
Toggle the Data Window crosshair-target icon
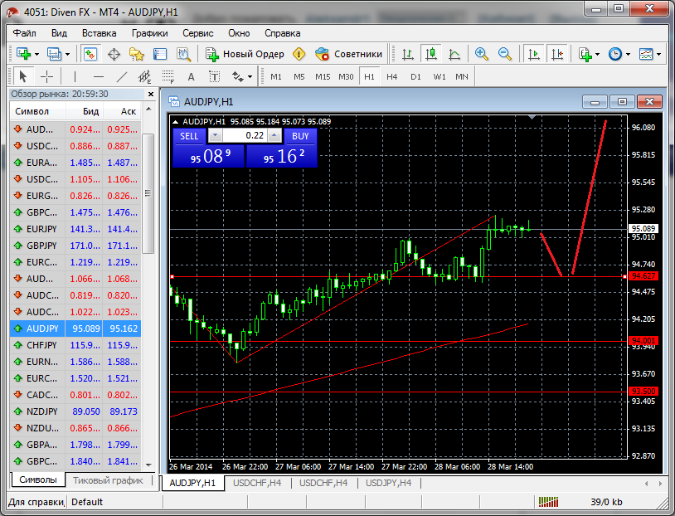coord(114,54)
